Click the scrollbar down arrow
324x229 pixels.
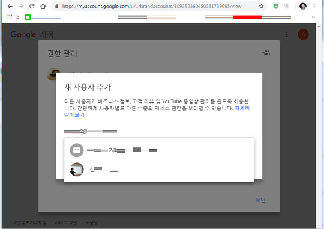318,225
